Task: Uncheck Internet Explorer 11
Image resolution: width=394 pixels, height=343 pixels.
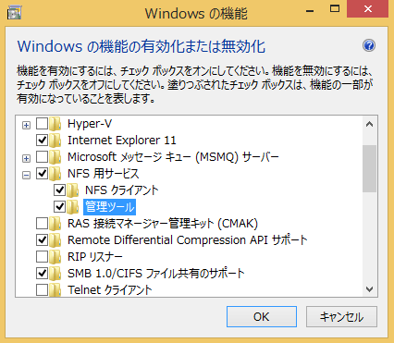Action: click(42, 141)
